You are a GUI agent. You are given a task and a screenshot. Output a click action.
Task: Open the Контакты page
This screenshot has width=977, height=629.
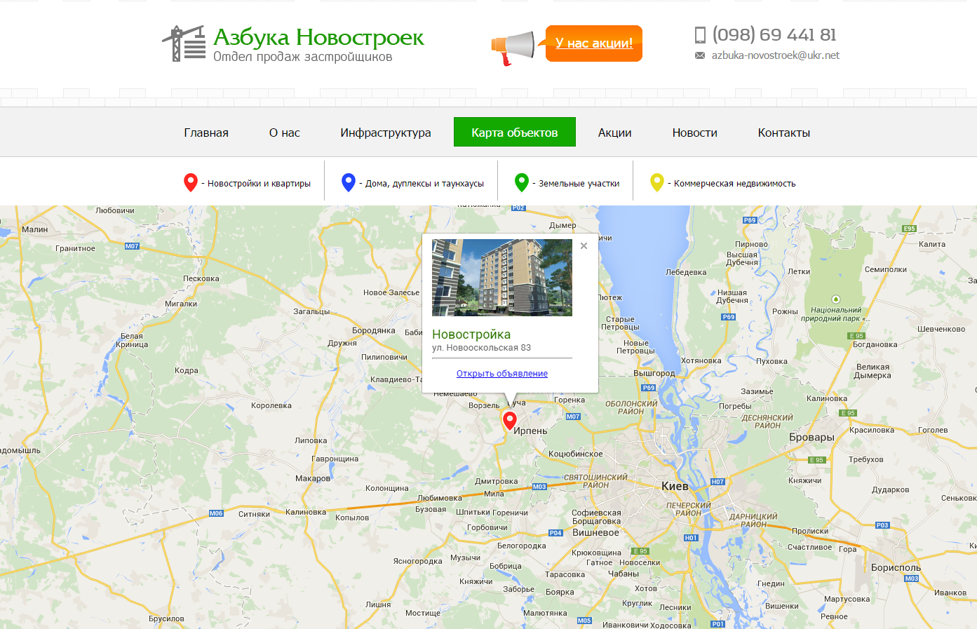click(784, 133)
